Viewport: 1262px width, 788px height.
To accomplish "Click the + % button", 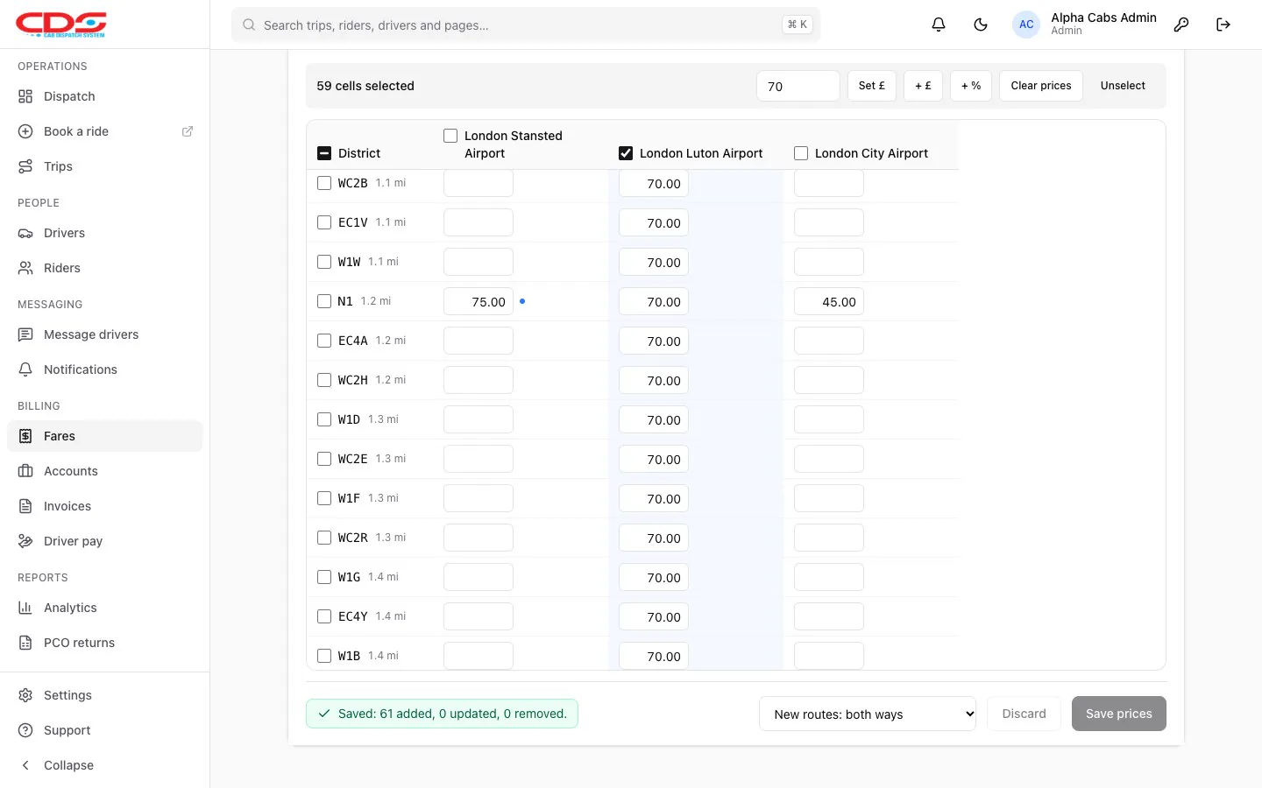I will [x=971, y=86].
